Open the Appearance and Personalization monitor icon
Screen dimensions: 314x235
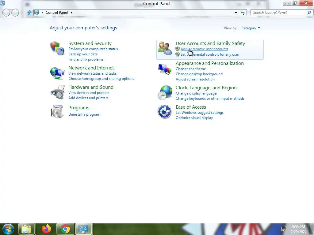click(165, 69)
